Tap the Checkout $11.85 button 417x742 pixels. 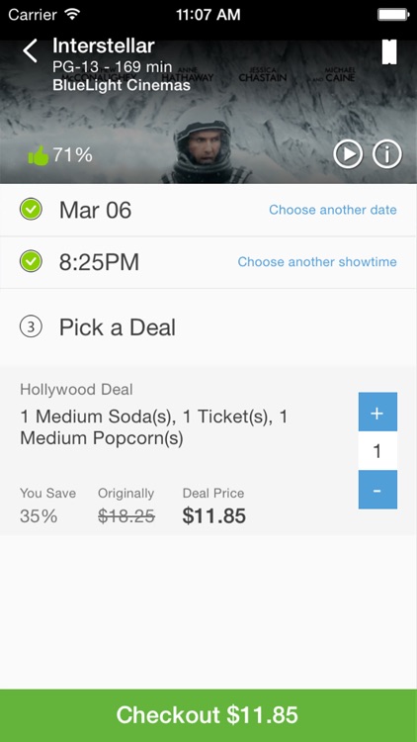click(208, 715)
